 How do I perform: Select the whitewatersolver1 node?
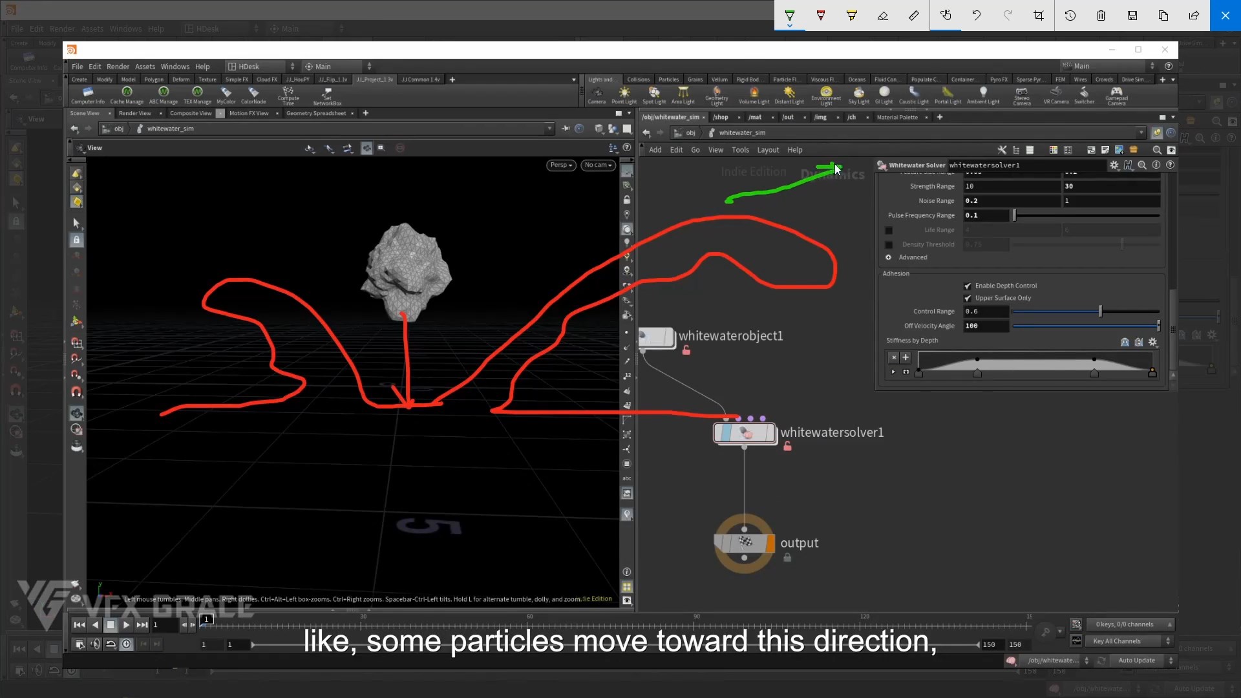[x=745, y=433]
